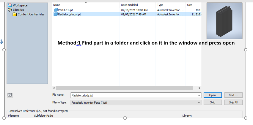253x125 pixels.
Task: Click the anchor icon beside the picture
Action: [x=1, y=42]
